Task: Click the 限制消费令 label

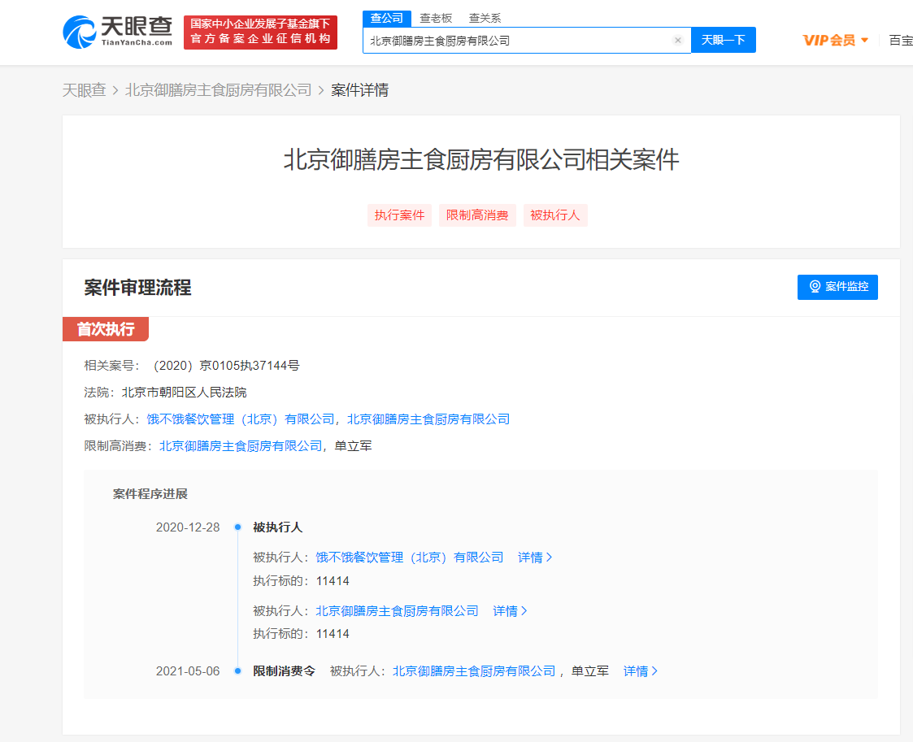Action: point(285,671)
